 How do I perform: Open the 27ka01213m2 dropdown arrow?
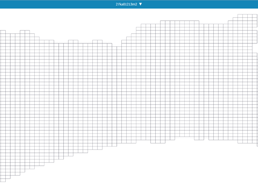point(140,4)
